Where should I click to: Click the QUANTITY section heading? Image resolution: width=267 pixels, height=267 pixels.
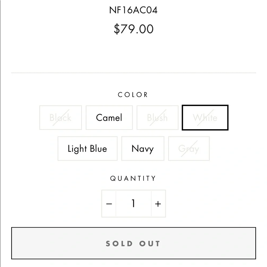point(133,178)
